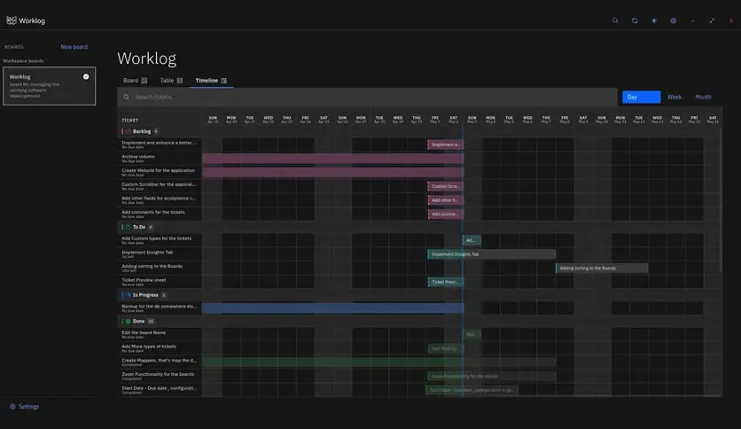Click the 'Implement a...' pink timeline bar
This screenshot has width=741, height=429.
445,144
